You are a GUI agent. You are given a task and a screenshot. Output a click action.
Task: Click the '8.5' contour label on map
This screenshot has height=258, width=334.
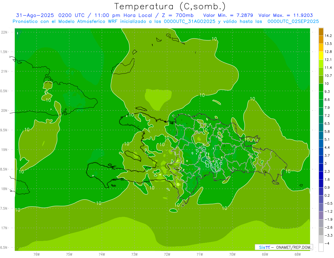[x=214, y=165]
